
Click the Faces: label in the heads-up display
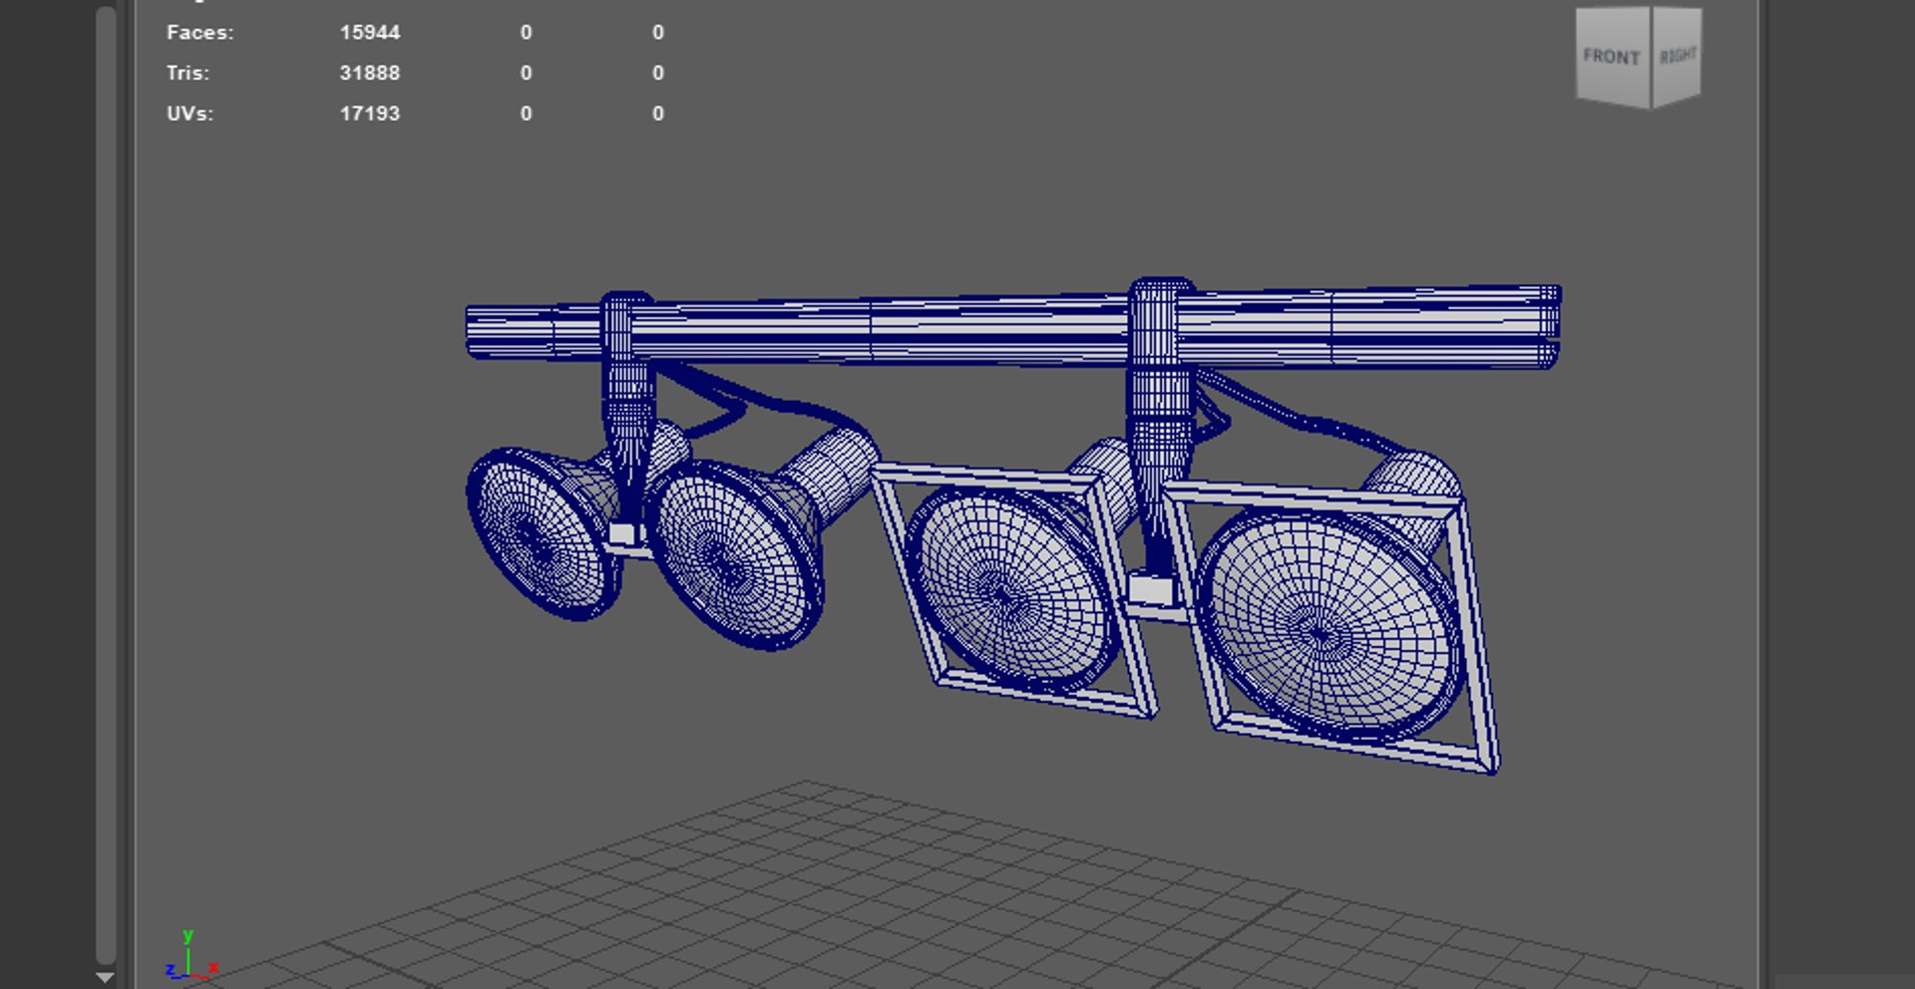click(x=199, y=33)
